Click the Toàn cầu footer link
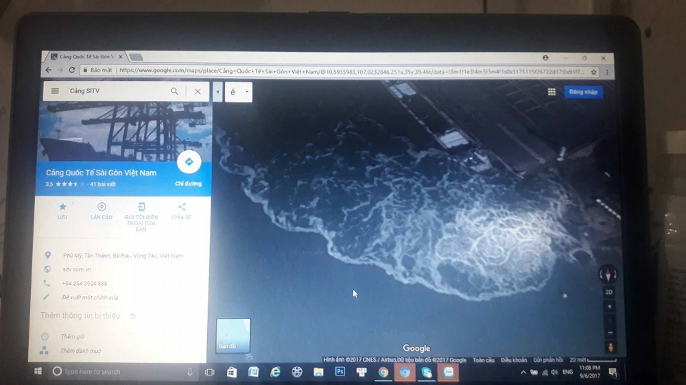 pyautogui.click(x=484, y=360)
